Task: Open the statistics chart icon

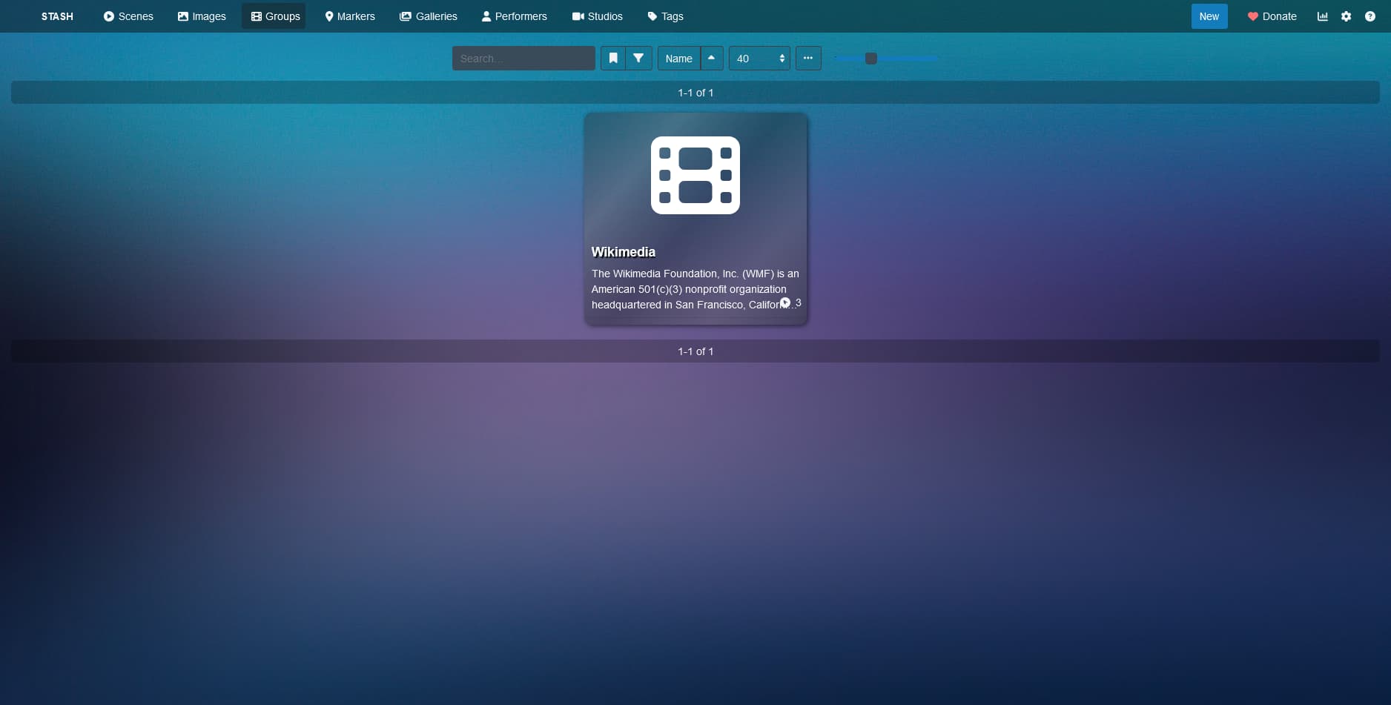Action: [x=1323, y=16]
